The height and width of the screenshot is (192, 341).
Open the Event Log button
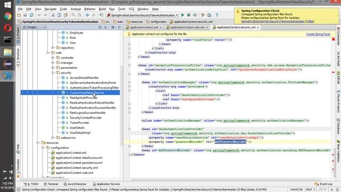click(x=323, y=184)
